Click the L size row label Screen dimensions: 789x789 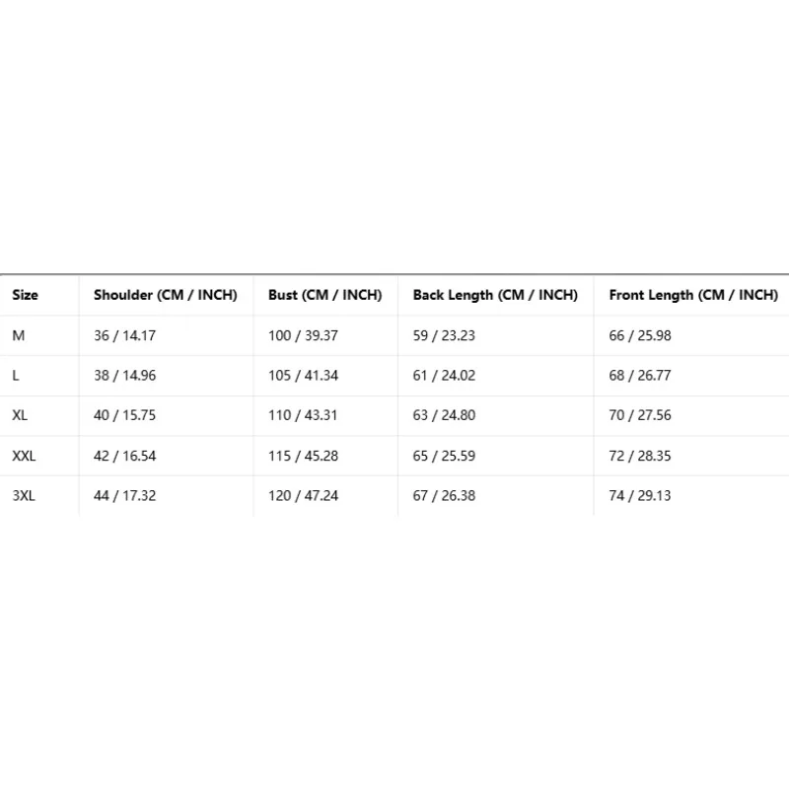pos(16,376)
